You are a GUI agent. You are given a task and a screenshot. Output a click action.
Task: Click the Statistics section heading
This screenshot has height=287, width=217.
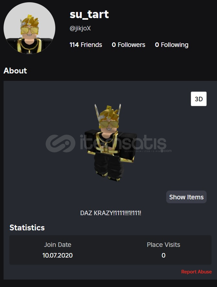27,227
